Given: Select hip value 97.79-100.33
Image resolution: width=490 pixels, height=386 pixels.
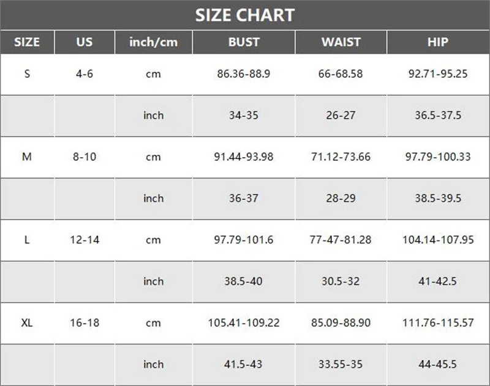Looking at the screenshot, I should pyautogui.click(x=438, y=157).
